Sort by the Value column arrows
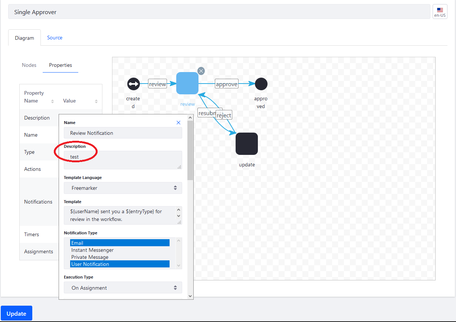Screen dimensions: 456x322 tap(96, 101)
